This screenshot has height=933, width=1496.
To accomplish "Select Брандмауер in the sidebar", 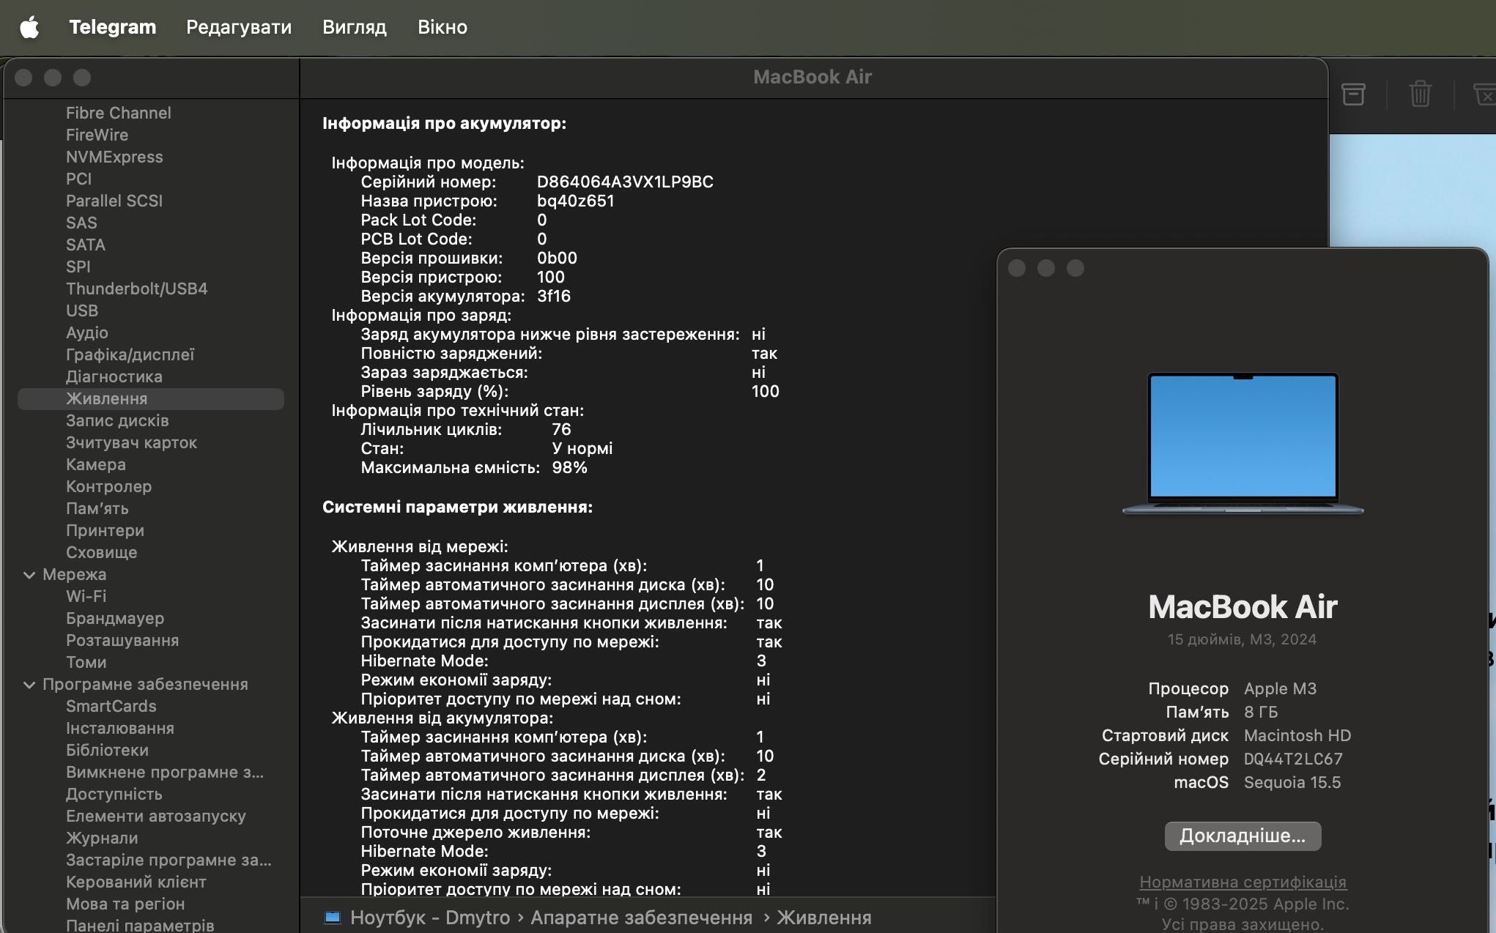I will [x=115, y=618].
